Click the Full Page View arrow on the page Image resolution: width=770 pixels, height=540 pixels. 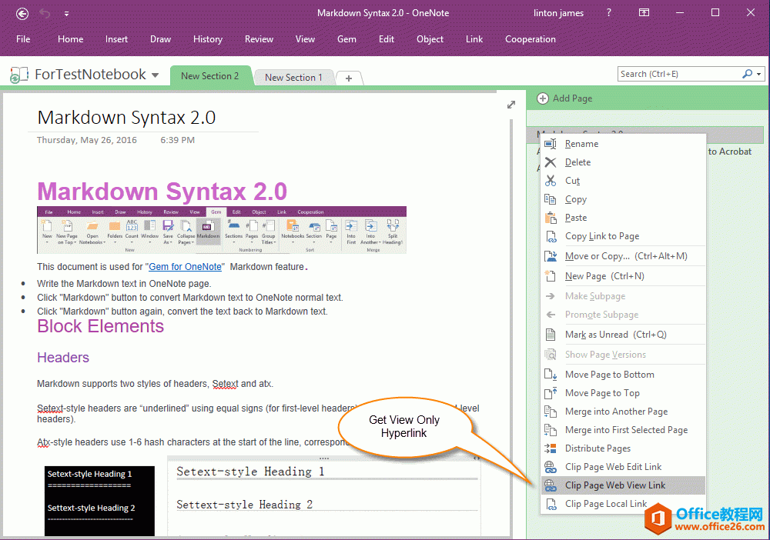point(511,103)
